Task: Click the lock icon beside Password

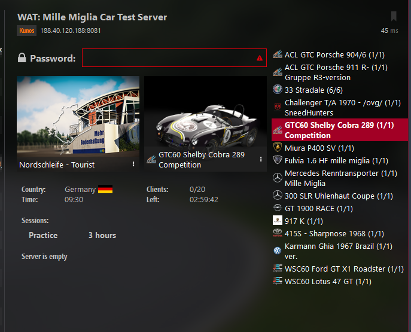Action: [22, 57]
